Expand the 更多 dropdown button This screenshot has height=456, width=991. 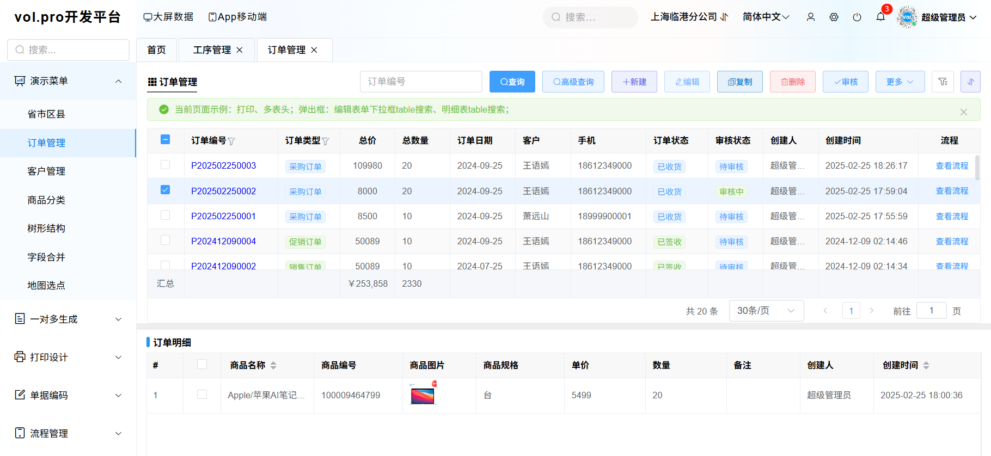(900, 82)
